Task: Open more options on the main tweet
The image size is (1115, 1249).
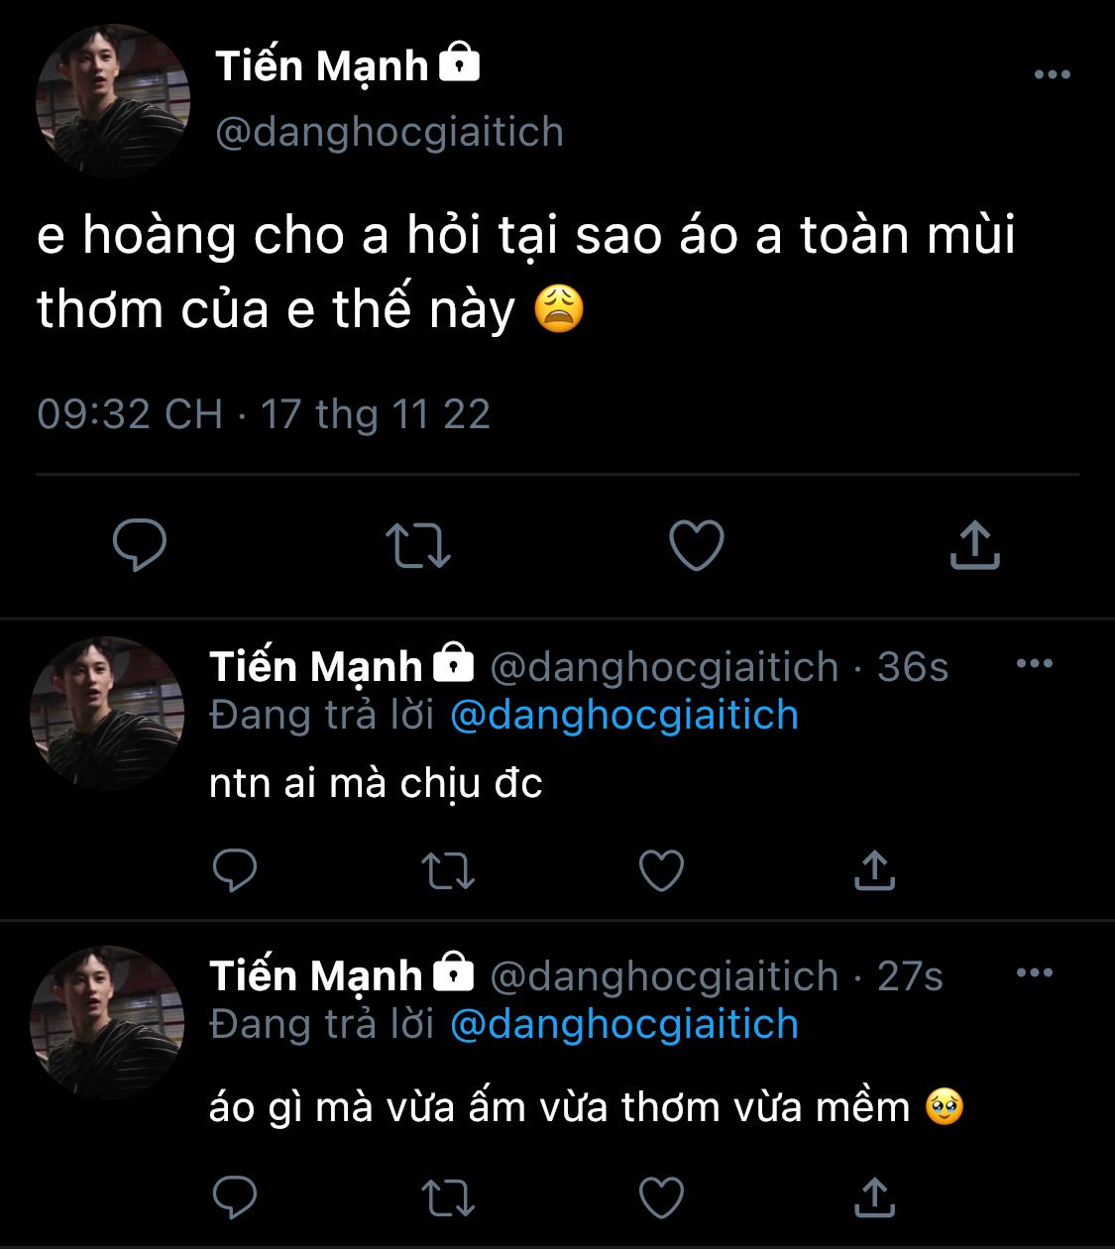Action: (1052, 75)
